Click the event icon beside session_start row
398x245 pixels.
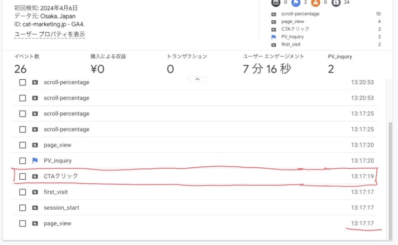pyautogui.click(x=35, y=208)
